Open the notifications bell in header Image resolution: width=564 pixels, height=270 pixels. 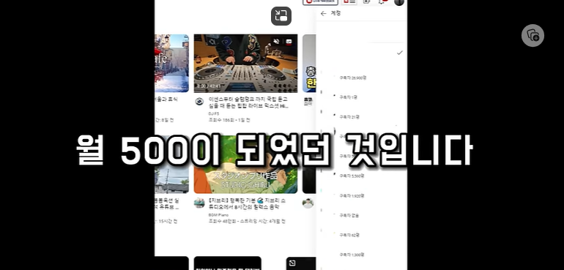pyautogui.click(x=382, y=1)
